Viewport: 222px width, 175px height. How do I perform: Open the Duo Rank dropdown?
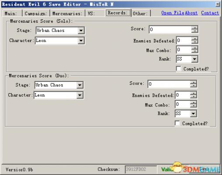click(x=193, y=114)
